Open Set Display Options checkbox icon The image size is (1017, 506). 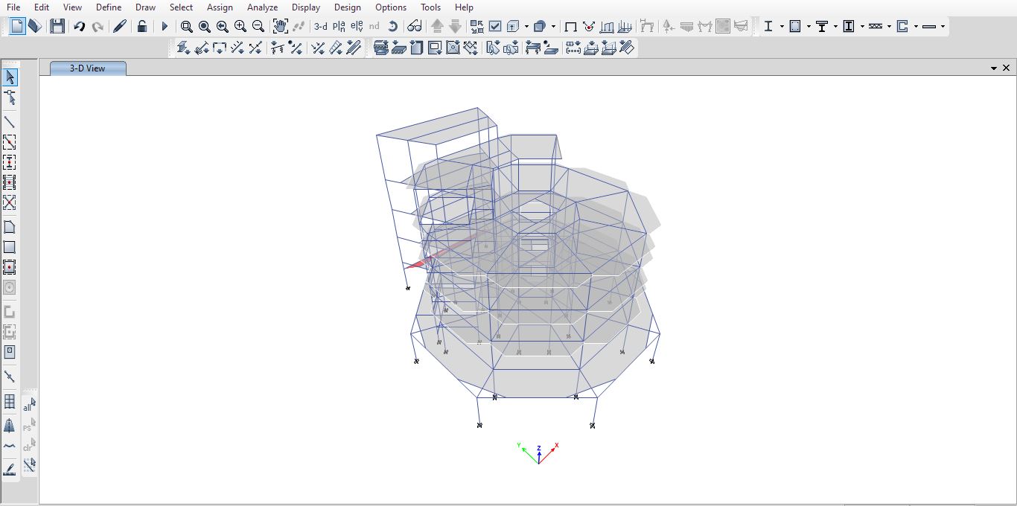[x=495, y=27]
